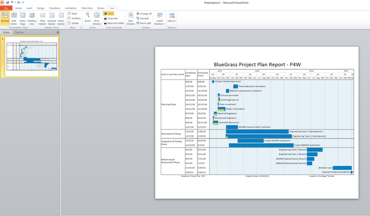
Task: Switch to the Home ribbon tab
Action: coord(18,8)
